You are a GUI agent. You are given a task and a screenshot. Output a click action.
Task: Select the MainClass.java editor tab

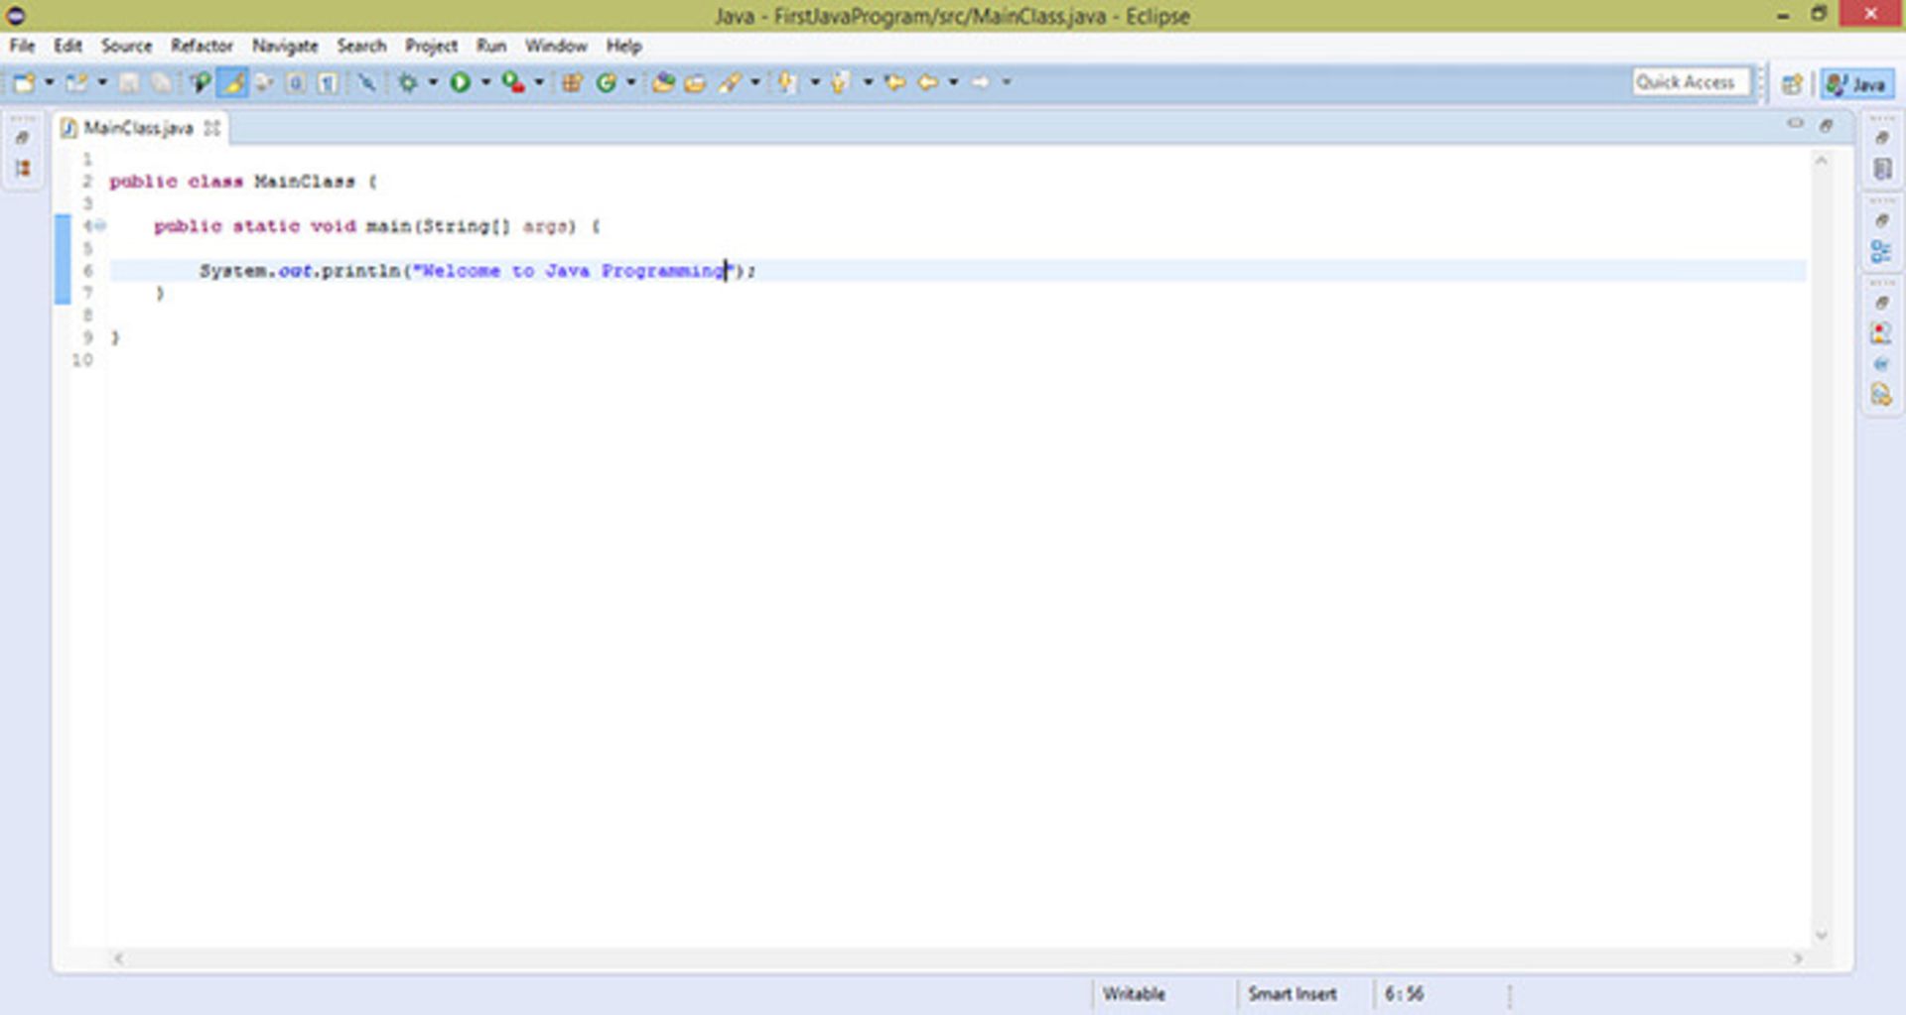pyautogui.click(x=138, y=128)
